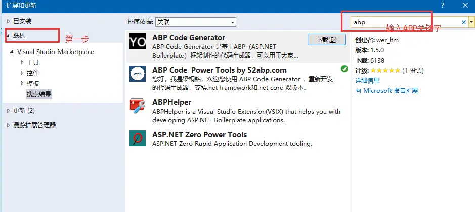Open the 详细信息 link
The width and height of the screenshot is (475, 212).
click(367, 80)
